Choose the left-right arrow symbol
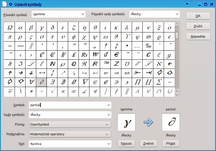Screen dimensions: 216x151 pos(42,73)
